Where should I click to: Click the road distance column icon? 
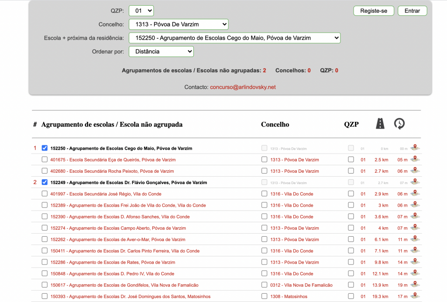click(x=380, y=124)
